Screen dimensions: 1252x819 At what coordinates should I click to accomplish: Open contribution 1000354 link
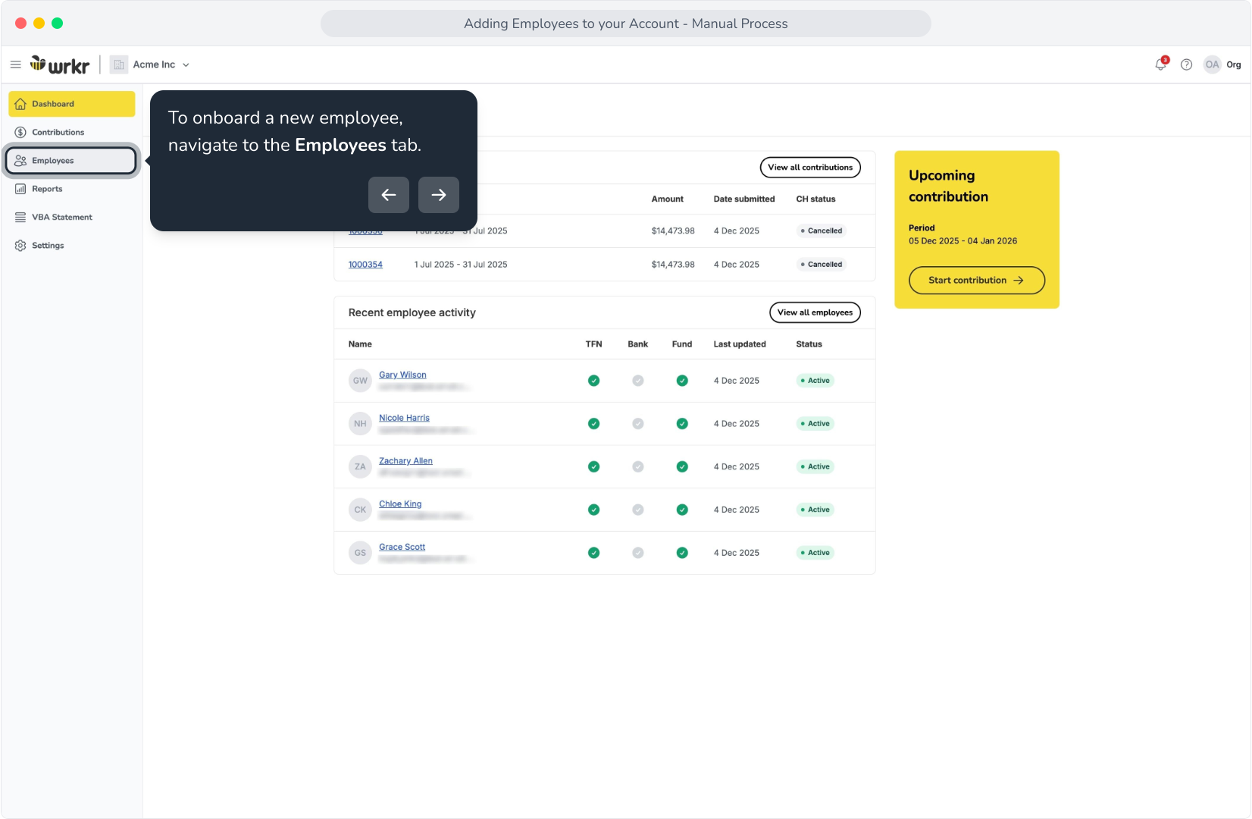click(x=365, y=265)
